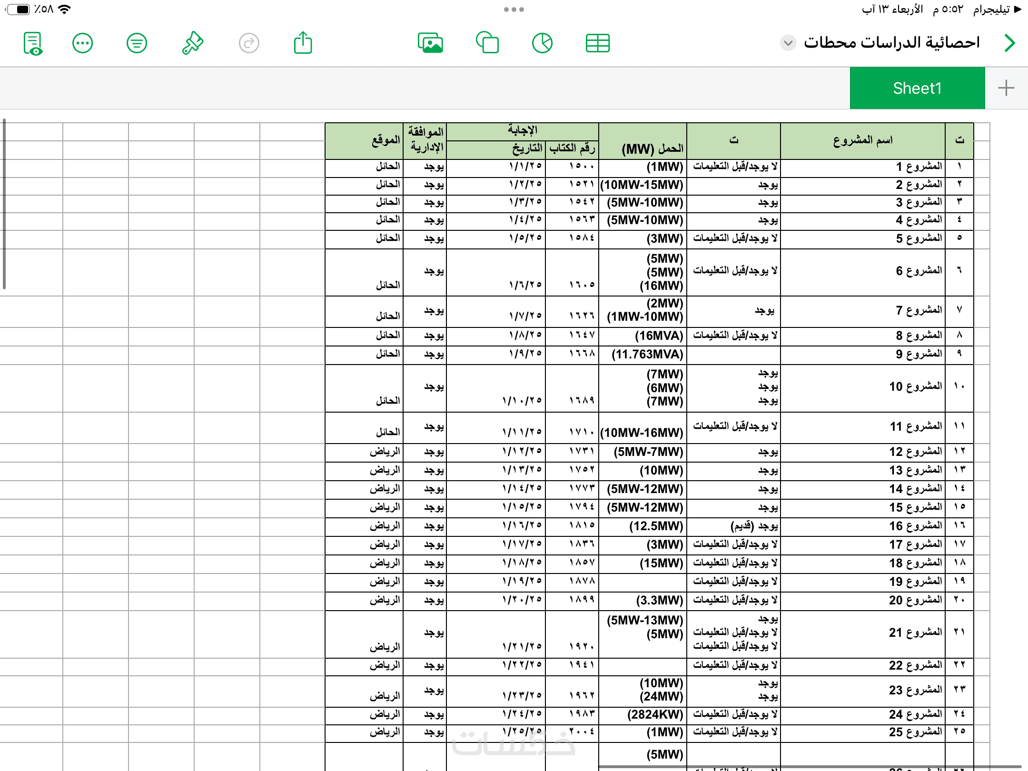1028x771 pixels.
Task: Open the insert shape tool
Action: pos(487,43)
